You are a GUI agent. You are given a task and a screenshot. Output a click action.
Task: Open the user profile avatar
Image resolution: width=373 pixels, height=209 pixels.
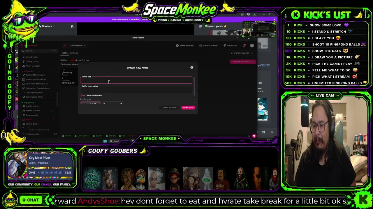(252, 46)
